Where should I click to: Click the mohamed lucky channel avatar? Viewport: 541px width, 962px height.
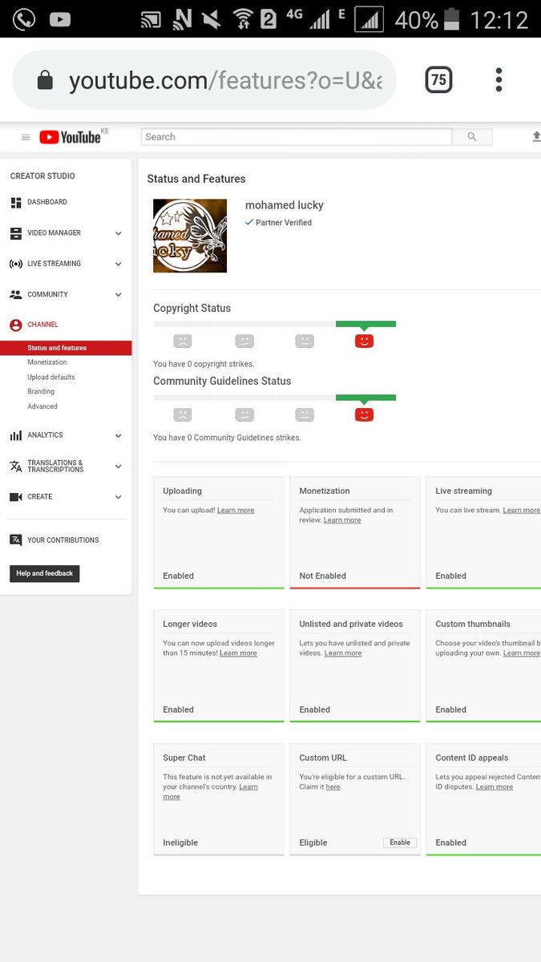pyautogui.click(x=190, y=236)
